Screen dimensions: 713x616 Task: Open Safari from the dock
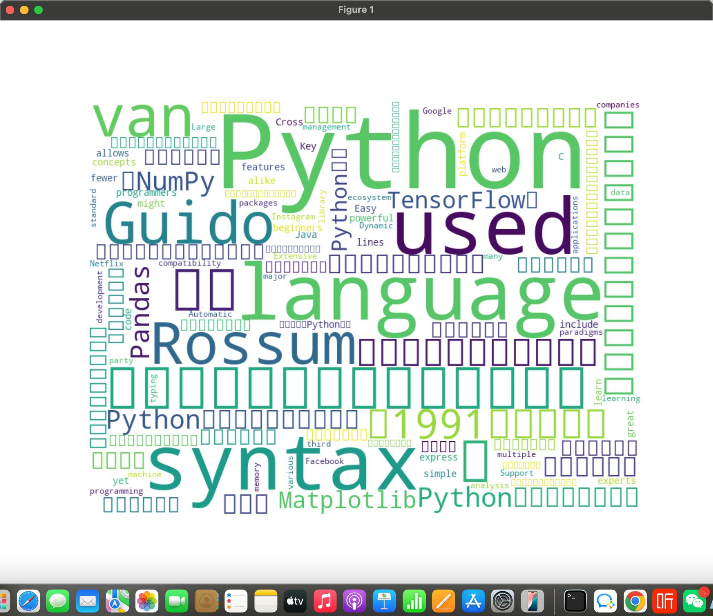[29, 601]
